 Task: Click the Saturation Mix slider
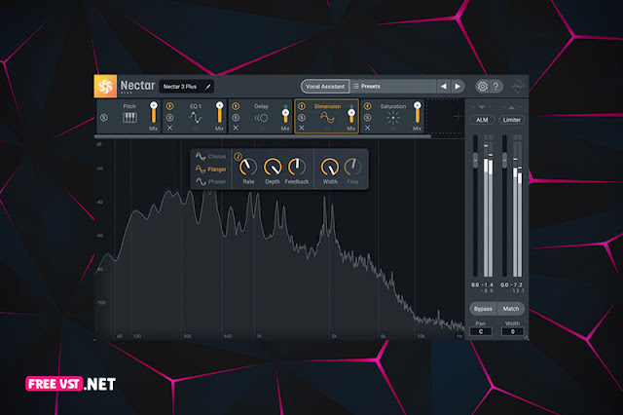(418, 113)
